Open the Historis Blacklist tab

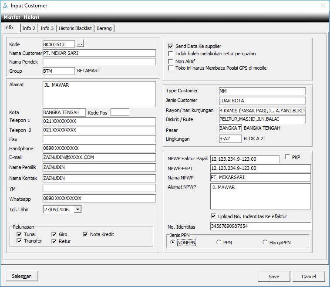pos(76,28)
